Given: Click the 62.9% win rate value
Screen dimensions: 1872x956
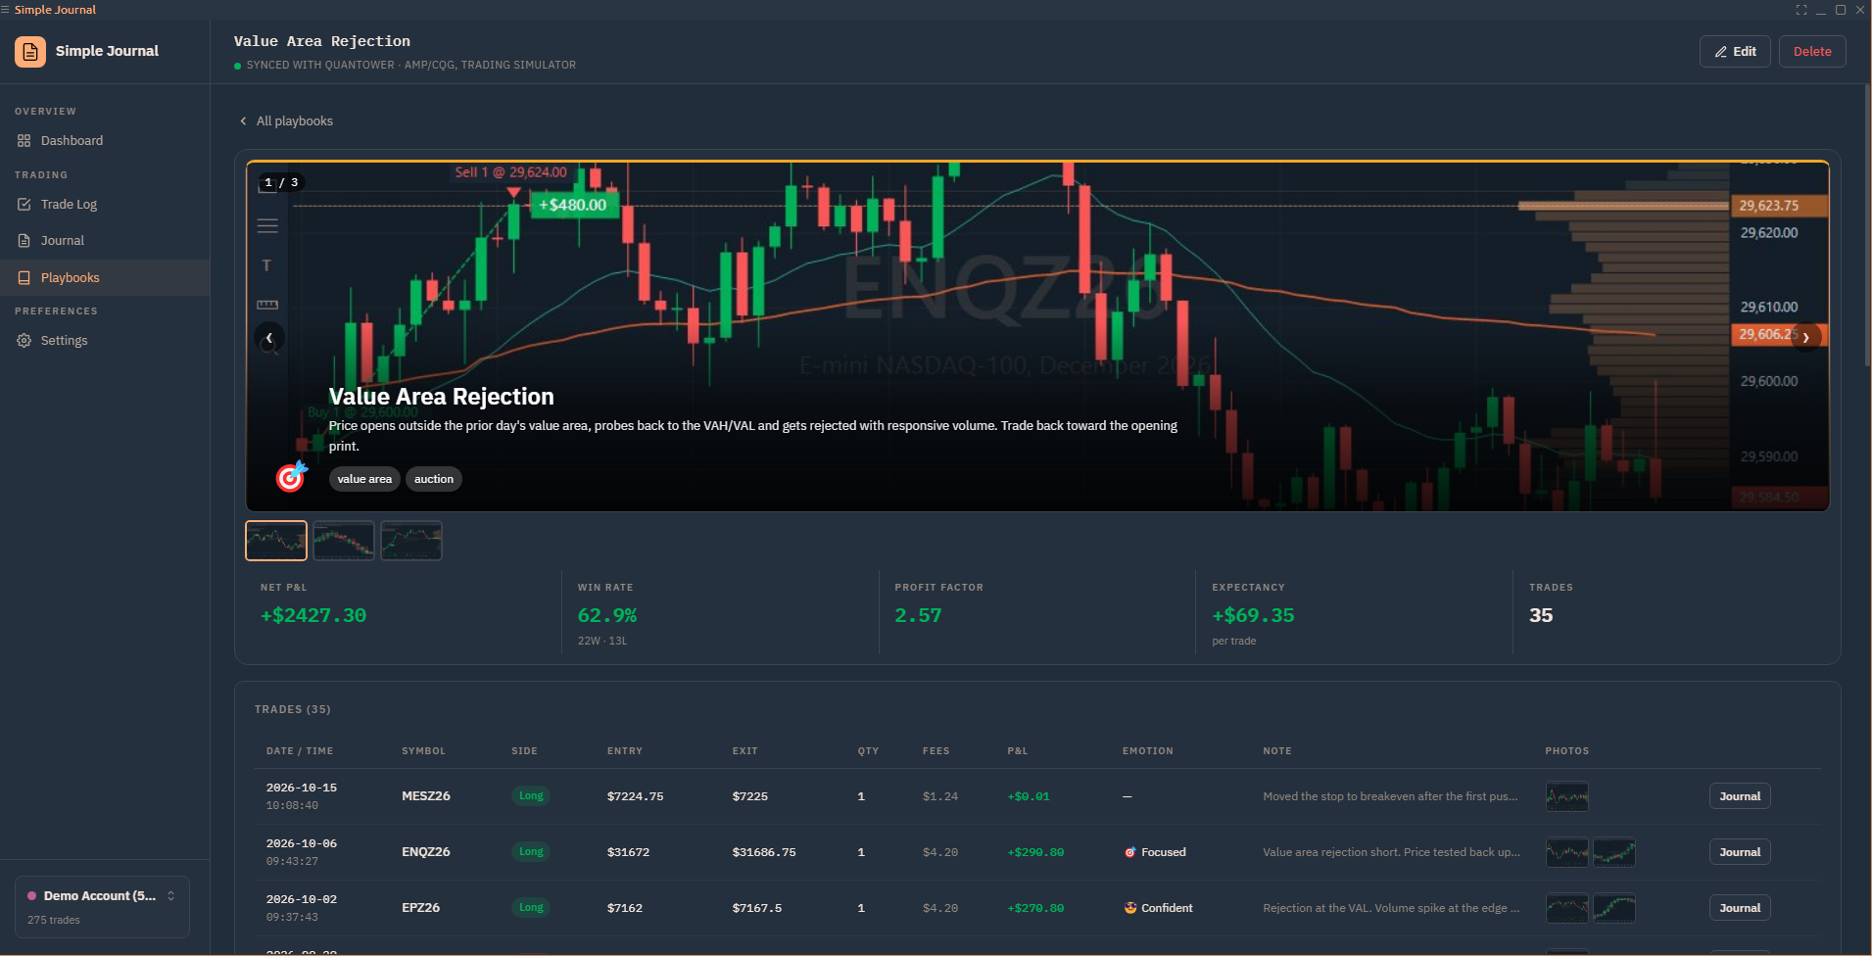Looking at the screenshot, I should (x=607, y=616).
